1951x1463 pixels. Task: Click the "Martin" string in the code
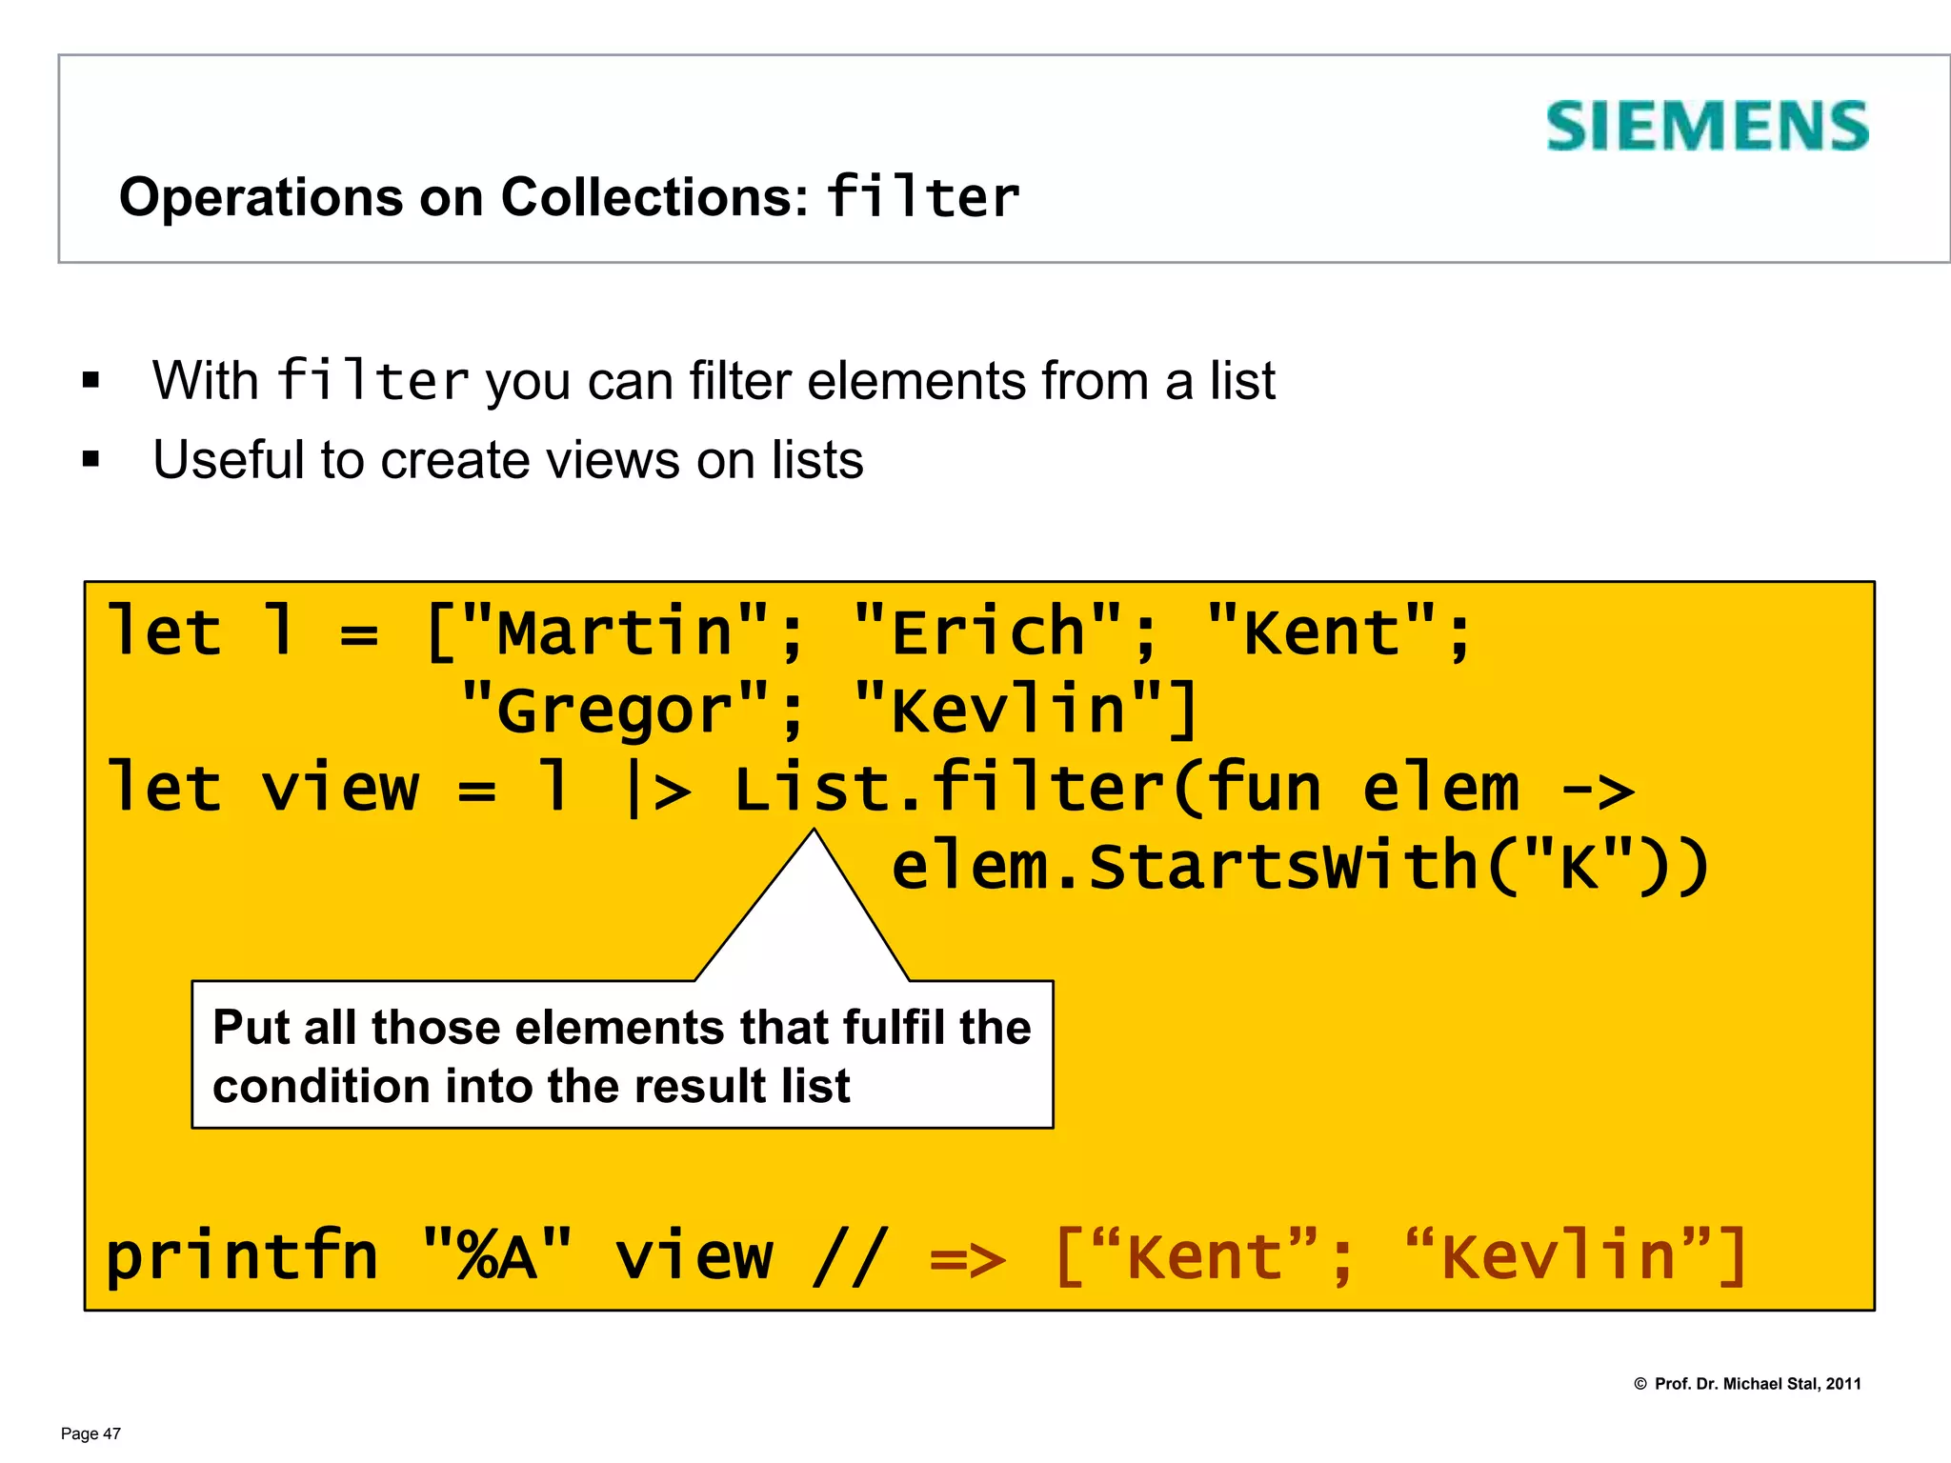pyautogui.click(x=614, y=632)
